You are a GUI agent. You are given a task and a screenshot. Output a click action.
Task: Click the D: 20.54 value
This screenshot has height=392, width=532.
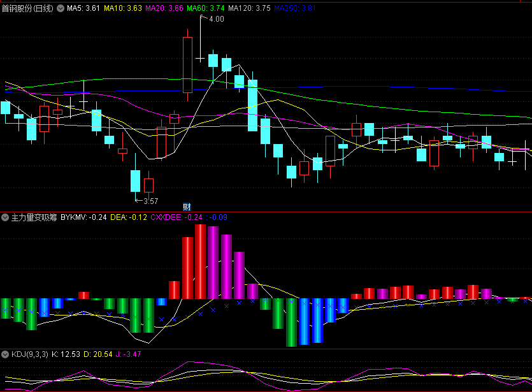[x=98, y=354]
